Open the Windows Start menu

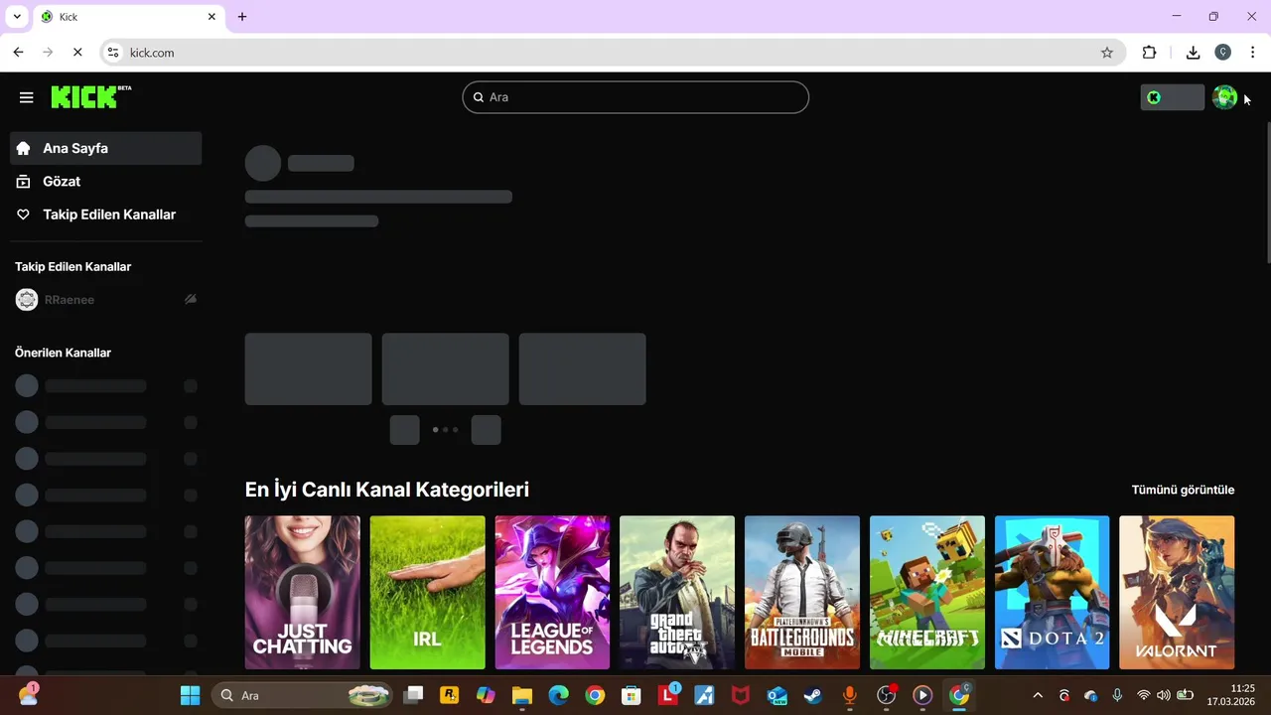(x=190, y=695)
